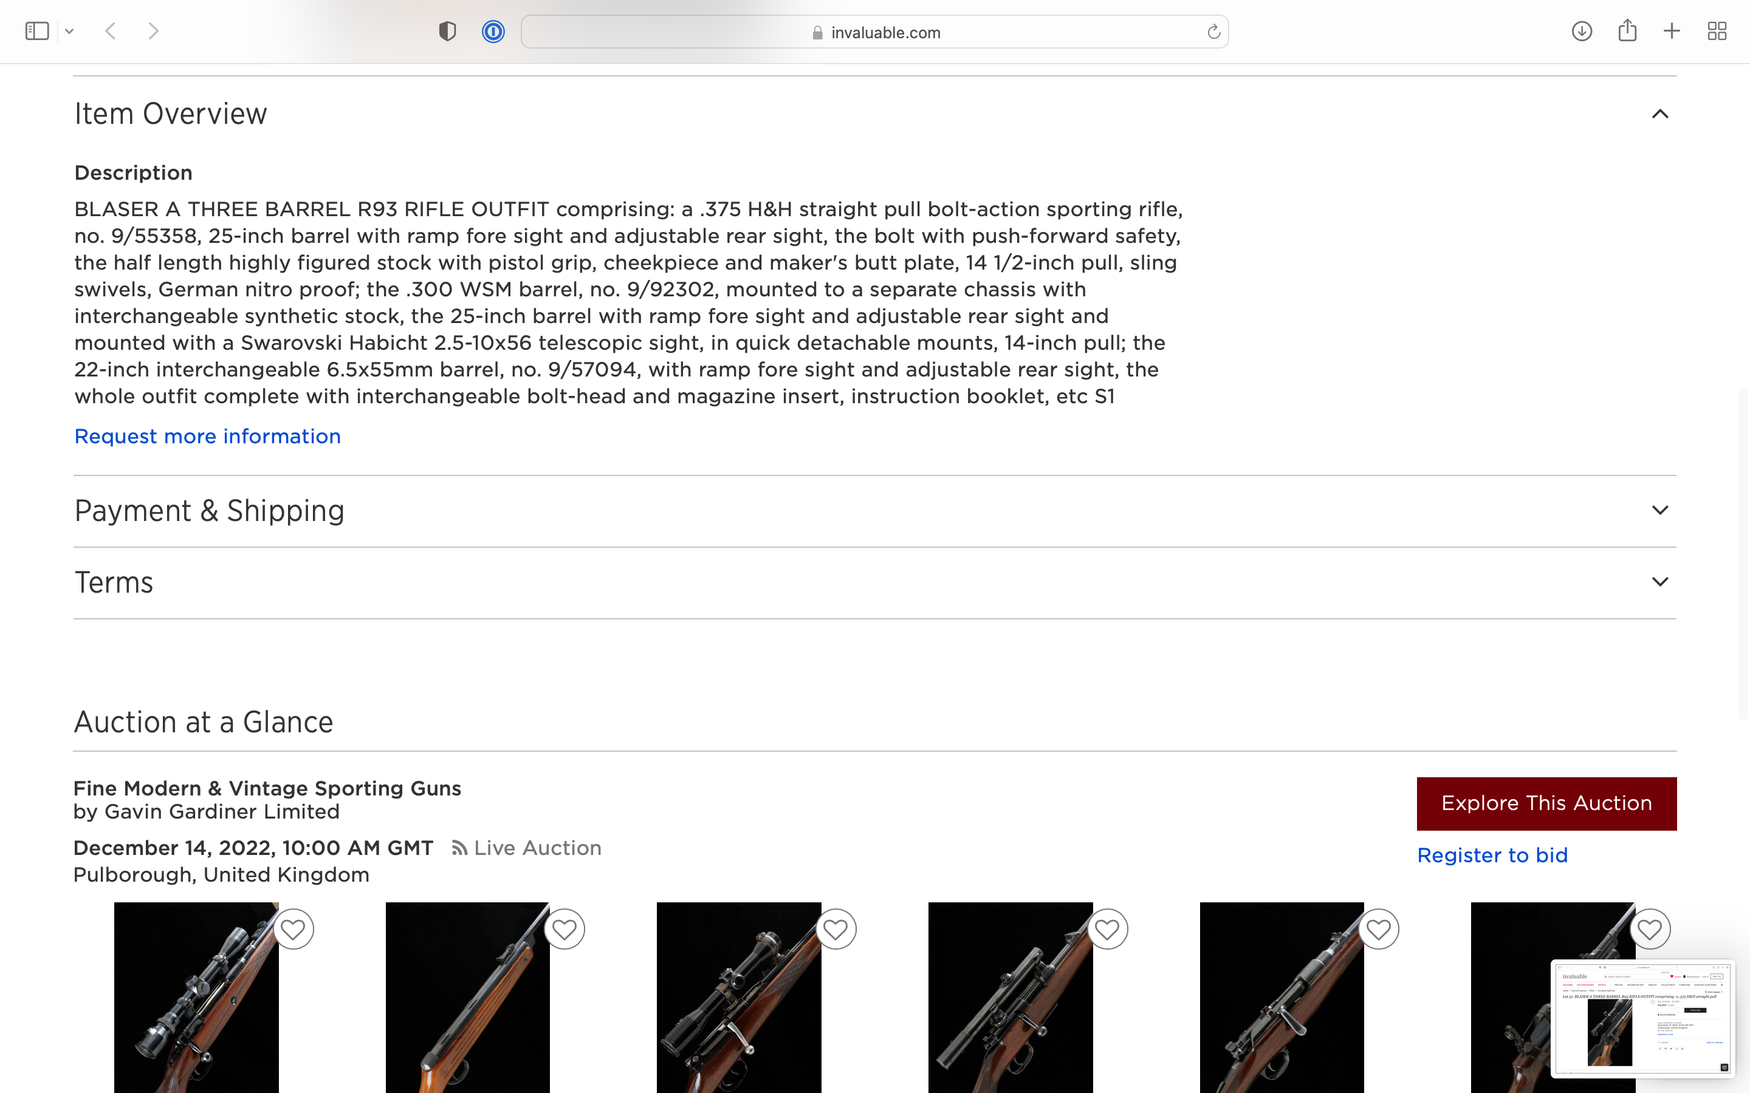Open the 1Password extension icon

[x=493, y=32]
